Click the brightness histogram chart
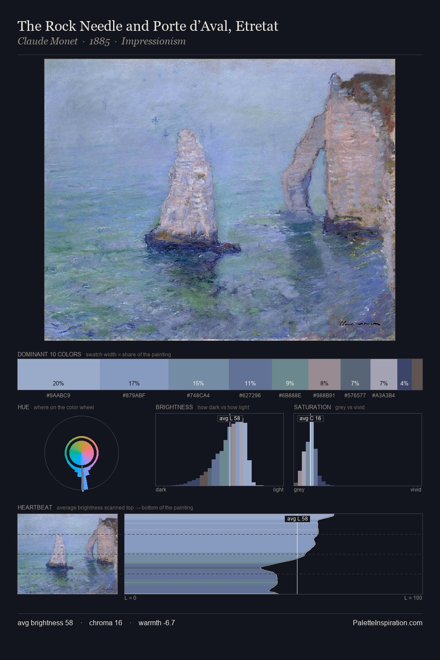The height and width of the screenshot is (660, 440). [220, 450]
